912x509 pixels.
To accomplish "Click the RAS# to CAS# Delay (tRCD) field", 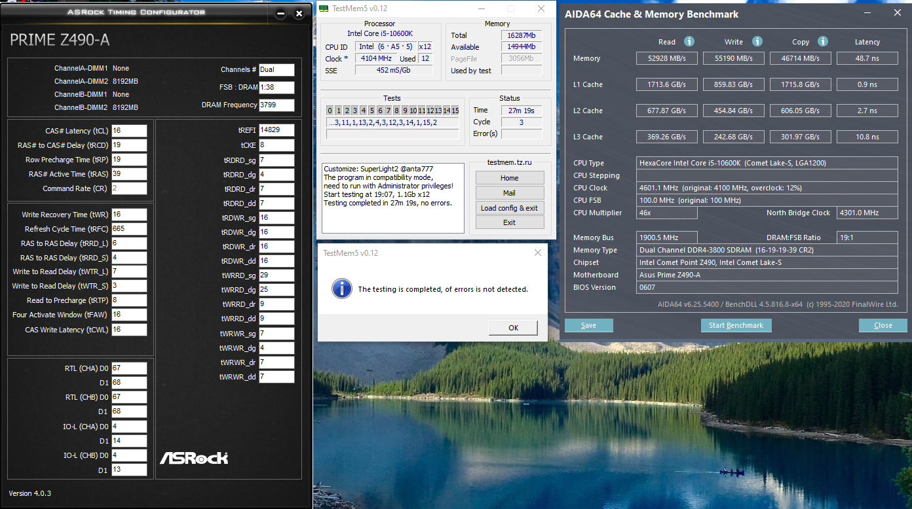I will (x=129, y=145).
